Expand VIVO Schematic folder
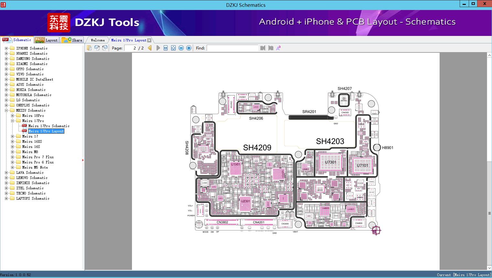The image size is (492, 278). pyautogui.click(x=6, y=74)
